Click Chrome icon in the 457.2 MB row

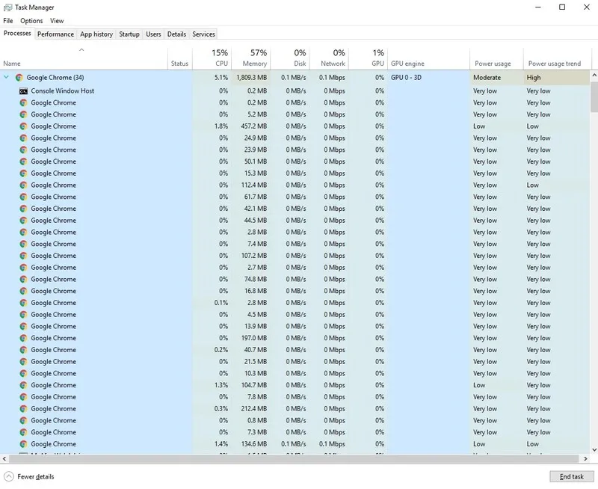coord(23,126)
